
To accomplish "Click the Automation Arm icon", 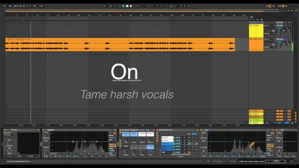I will (139, 6).
